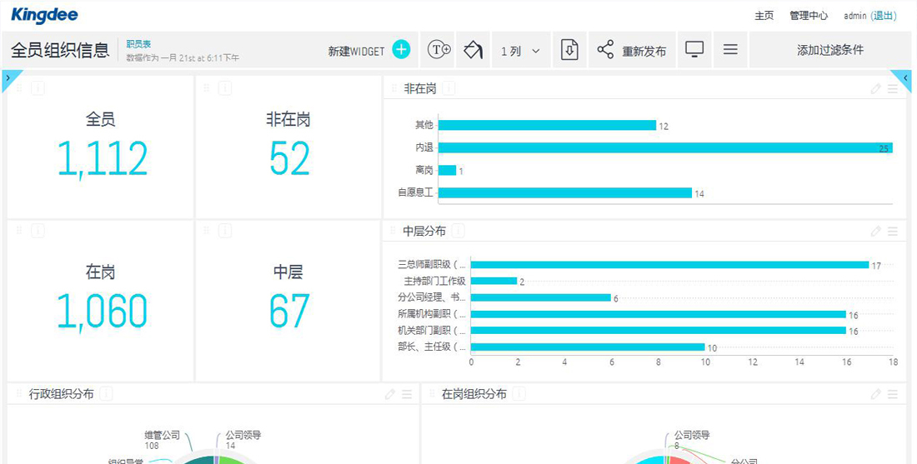Collapse the right side panel arrow

click(x=905, y=77)
